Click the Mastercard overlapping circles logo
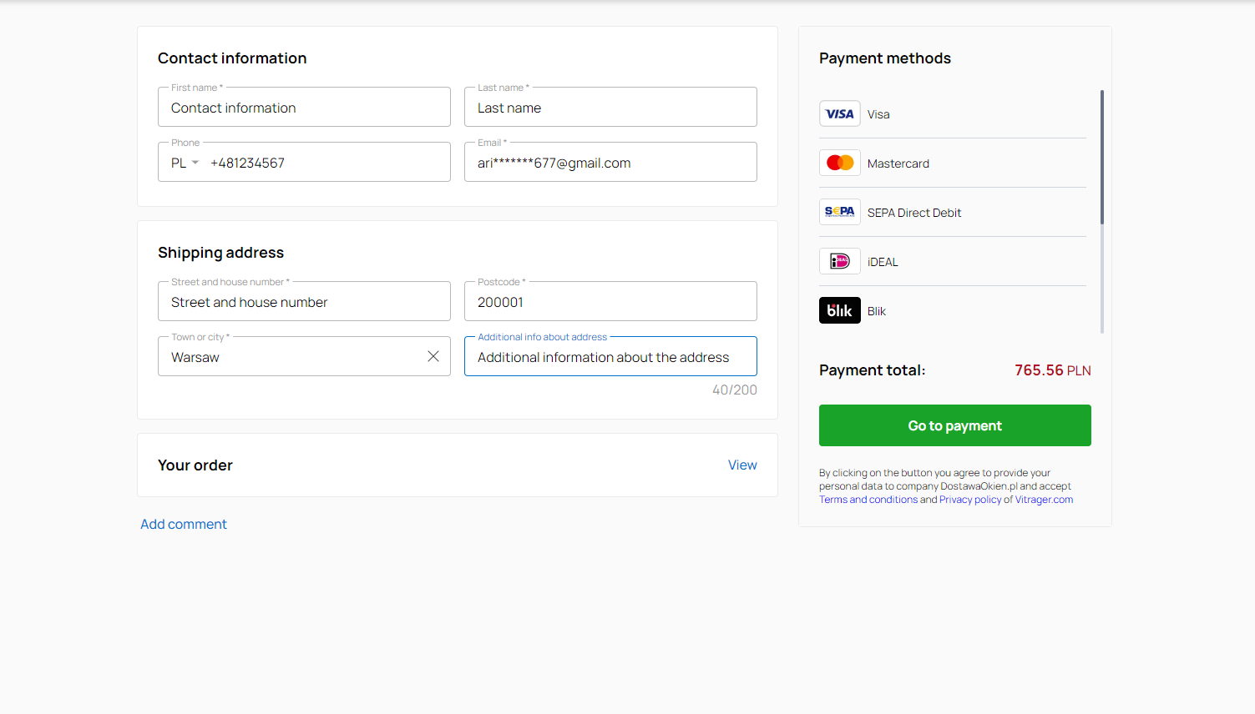Viewport: 1255px width, 714px height. (839, 162)
